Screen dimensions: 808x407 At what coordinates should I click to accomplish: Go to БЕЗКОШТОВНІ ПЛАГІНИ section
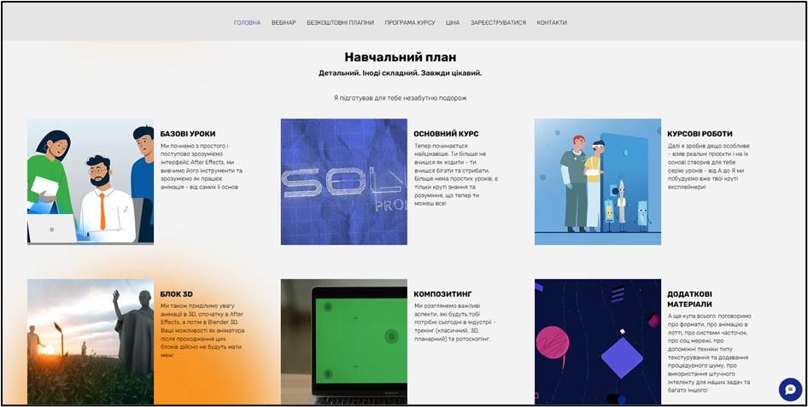(x=340, y=23)
